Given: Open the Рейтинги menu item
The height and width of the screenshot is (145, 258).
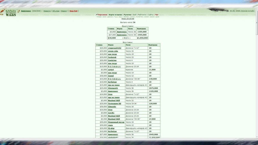Looking at the screenshot, I should [x=142, y=15].
